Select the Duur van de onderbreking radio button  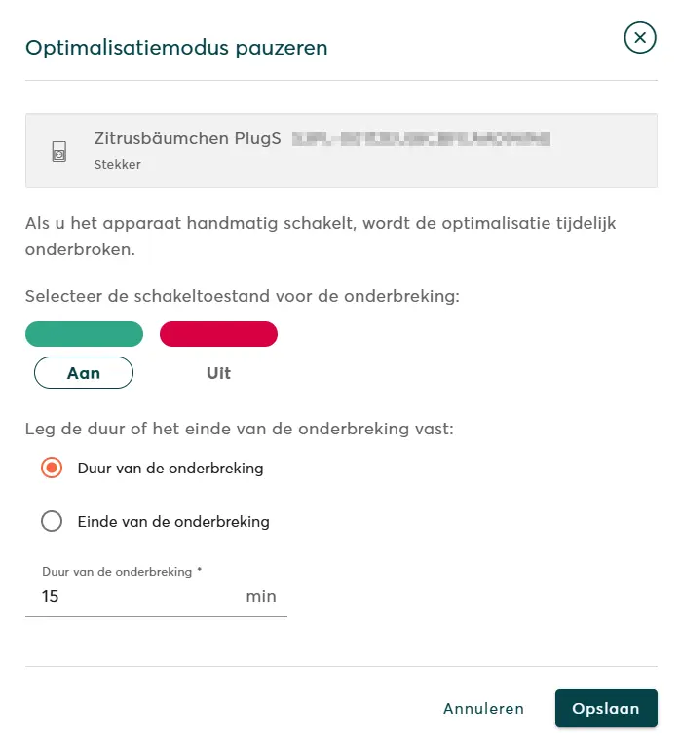point(52,469)
